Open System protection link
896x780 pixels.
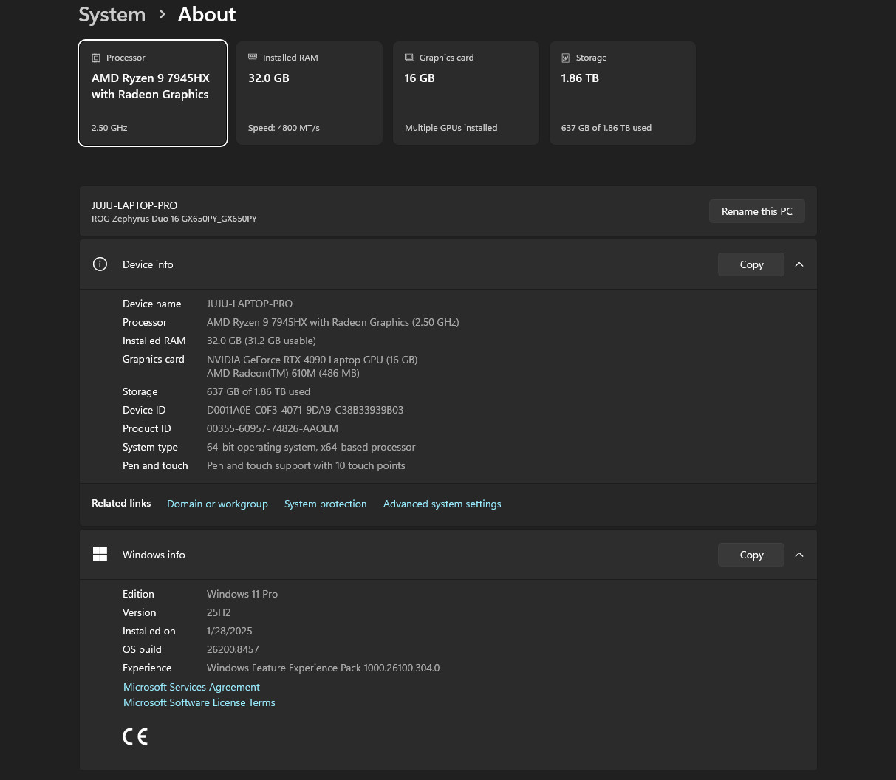(326, 504)
